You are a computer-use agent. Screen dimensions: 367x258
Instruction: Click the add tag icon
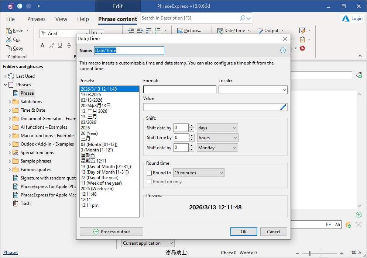pyautogui.click(x=359, y=75)
